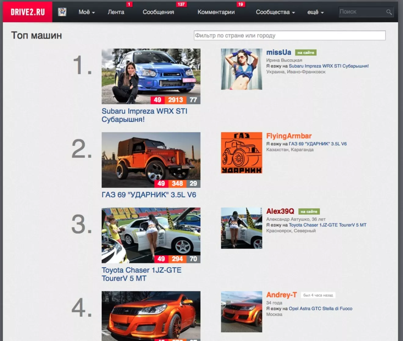
Task: Click the search magnifier icon
Action: coord(389,12)
